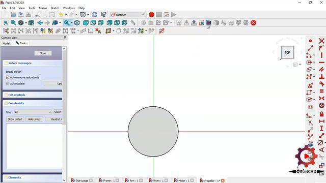
Task: Click the Refresh recompute icon
Action: pos(95,15)
